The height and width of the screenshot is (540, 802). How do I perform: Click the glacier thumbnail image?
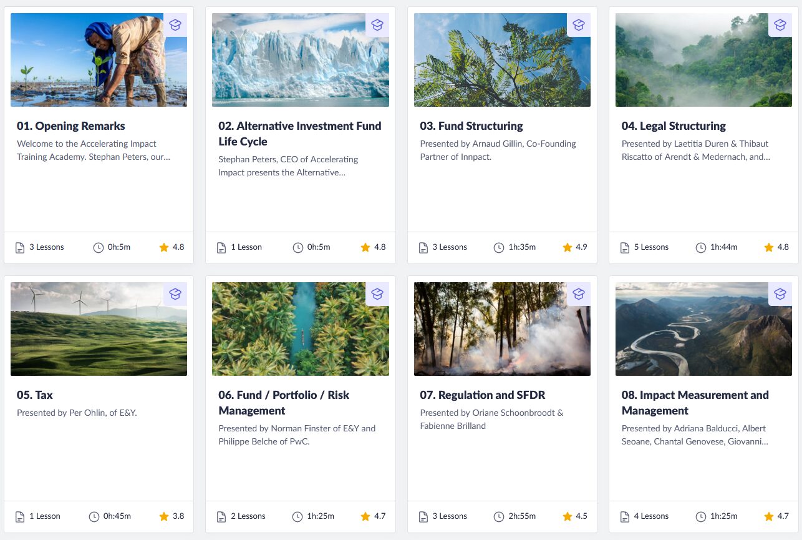point(300,60)
